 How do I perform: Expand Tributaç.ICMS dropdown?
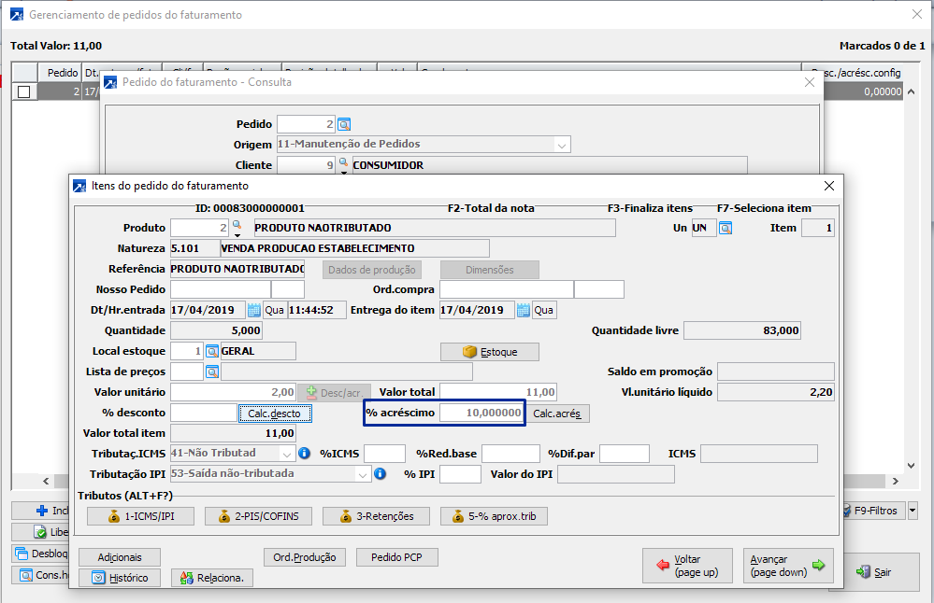point(287,454)
